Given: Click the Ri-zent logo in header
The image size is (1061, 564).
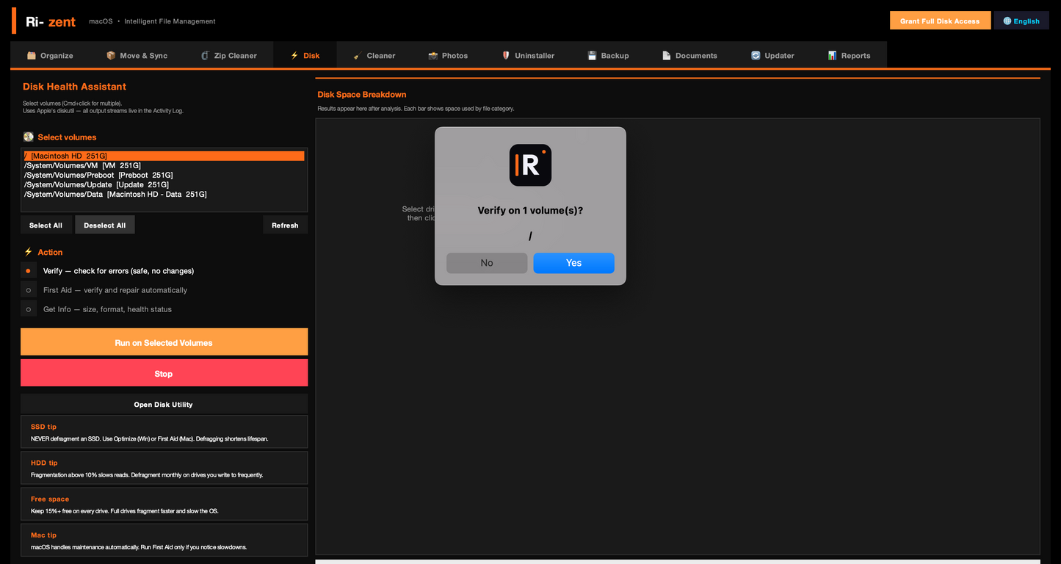Looking at the screenshot, I should point(51,21).
